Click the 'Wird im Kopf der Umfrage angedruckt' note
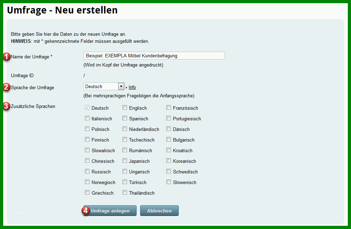351x229 pixels. (123, 65)
